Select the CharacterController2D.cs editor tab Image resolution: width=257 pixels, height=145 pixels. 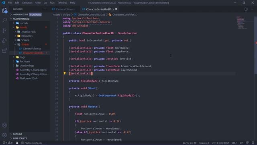(100, 9)
